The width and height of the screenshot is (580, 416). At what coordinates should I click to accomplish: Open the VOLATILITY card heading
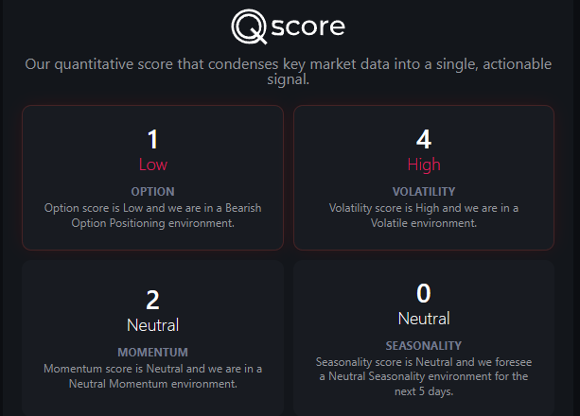tap(424, 192)
